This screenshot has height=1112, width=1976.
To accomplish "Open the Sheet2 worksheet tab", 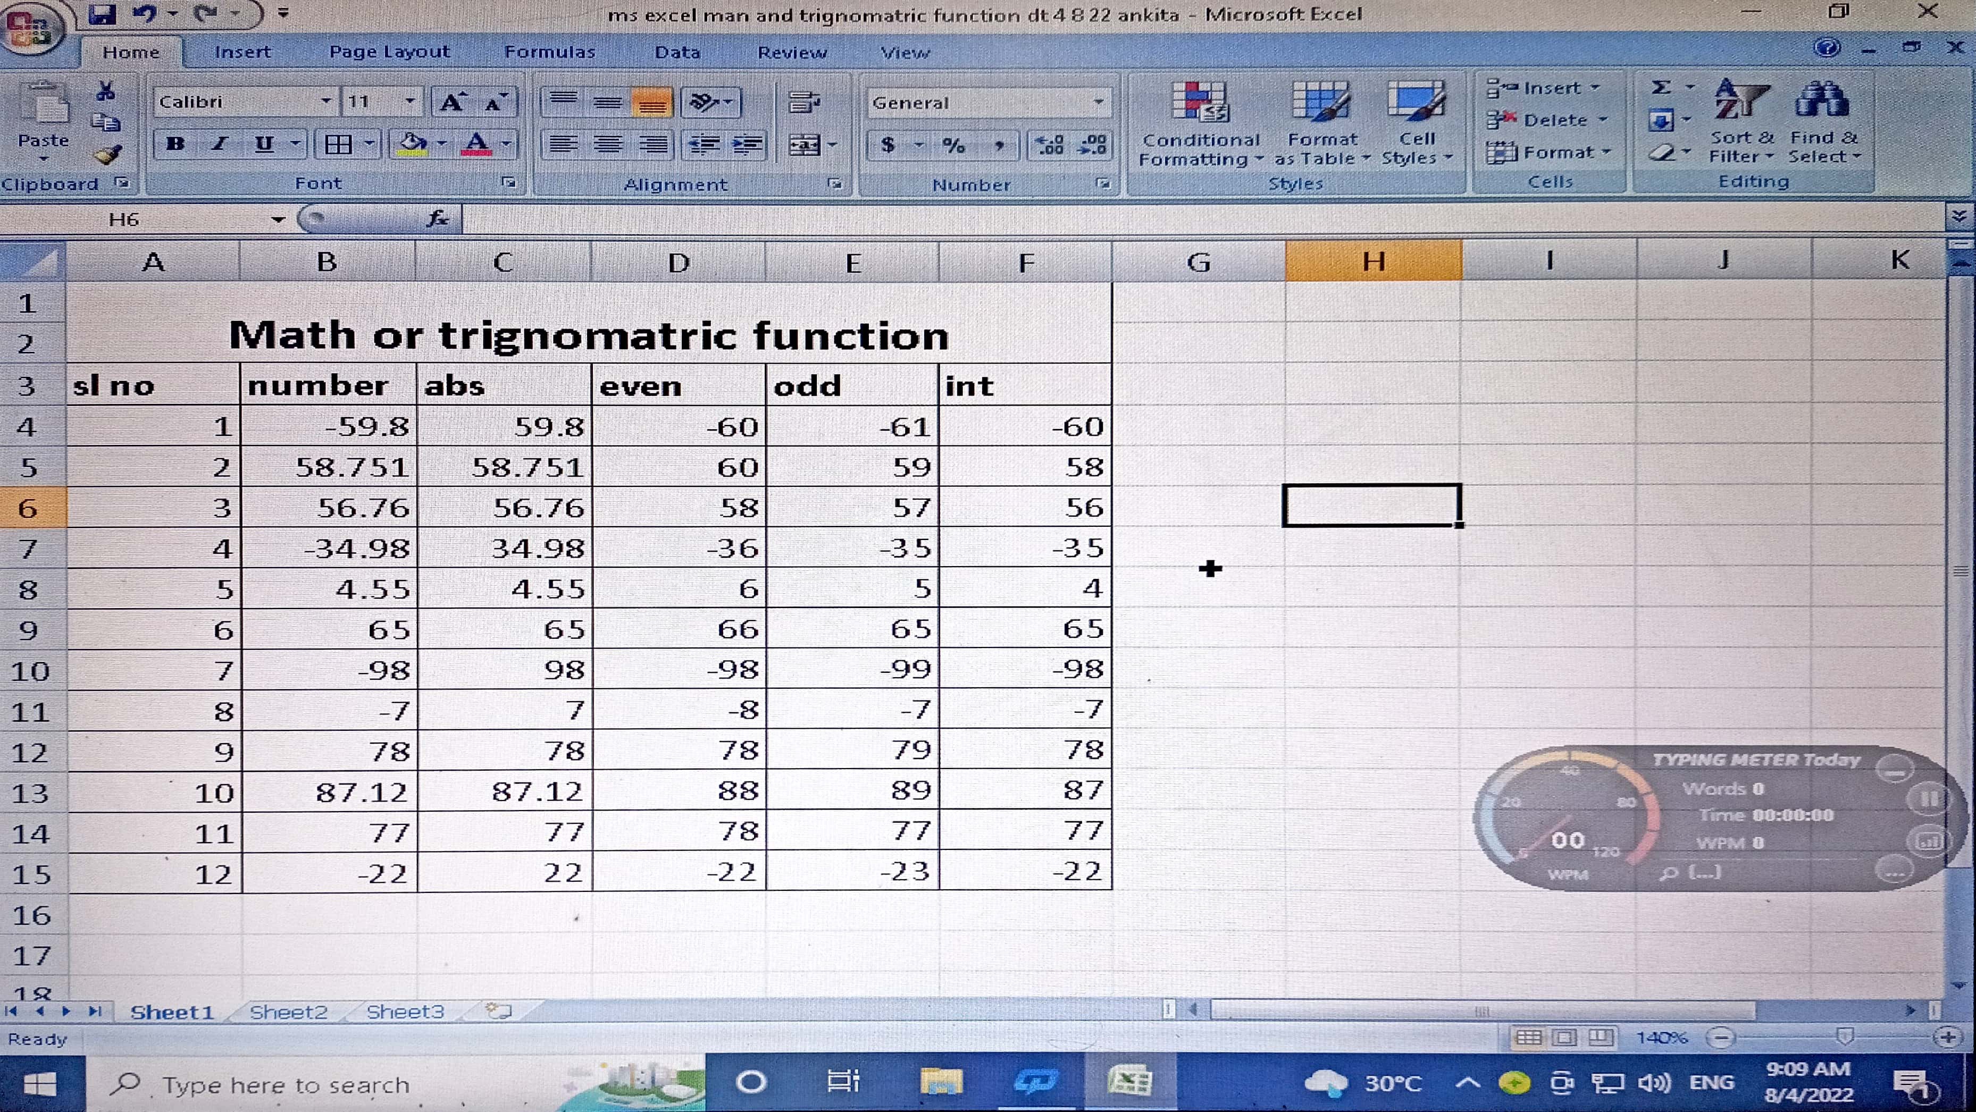I will (x=288, y=1012).
